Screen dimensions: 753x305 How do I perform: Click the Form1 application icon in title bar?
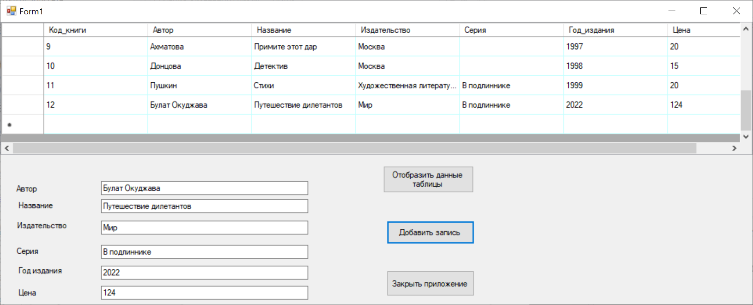[x=11, y=11]
